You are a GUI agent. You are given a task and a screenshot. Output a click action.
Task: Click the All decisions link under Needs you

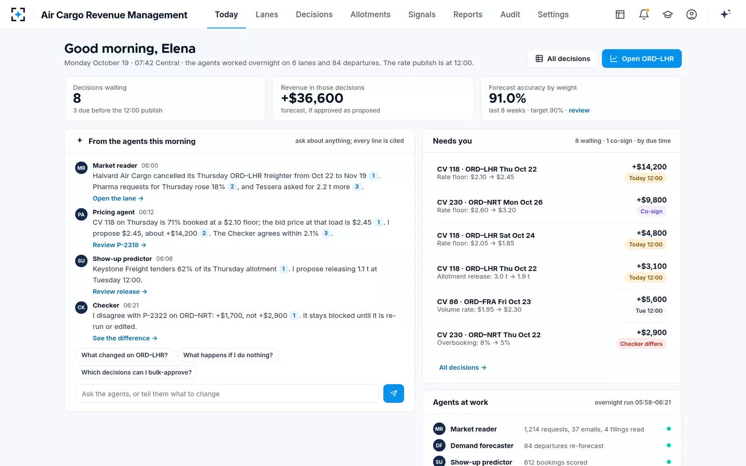(x=463, y=368)
